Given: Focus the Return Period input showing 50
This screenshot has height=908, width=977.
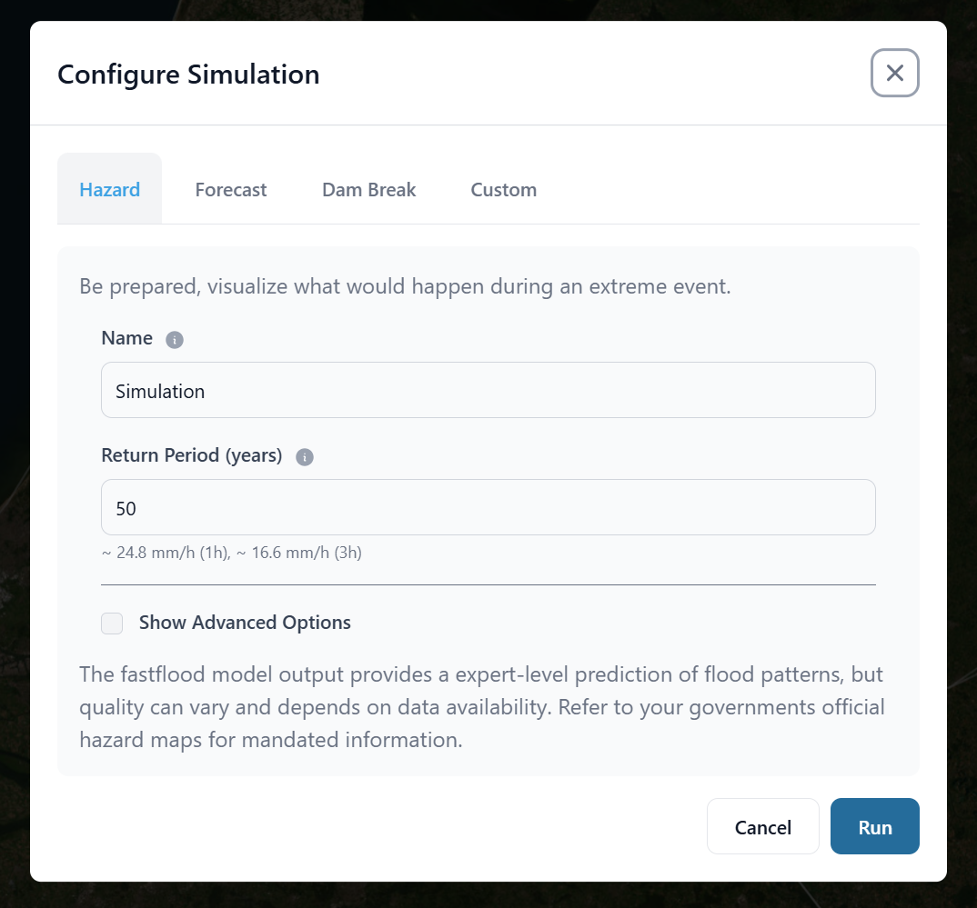Looking at the screenshot, I should (x=488, y=507).
